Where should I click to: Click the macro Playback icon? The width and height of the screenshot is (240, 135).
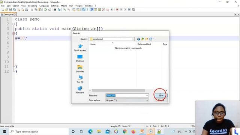click(x=125, y=9)
